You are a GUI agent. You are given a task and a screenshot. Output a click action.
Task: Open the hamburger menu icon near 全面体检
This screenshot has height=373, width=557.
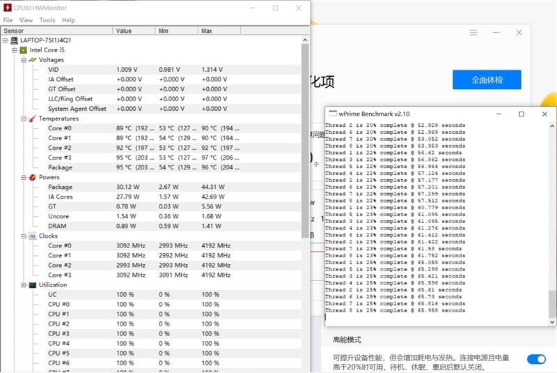click(x=473, y=33)
